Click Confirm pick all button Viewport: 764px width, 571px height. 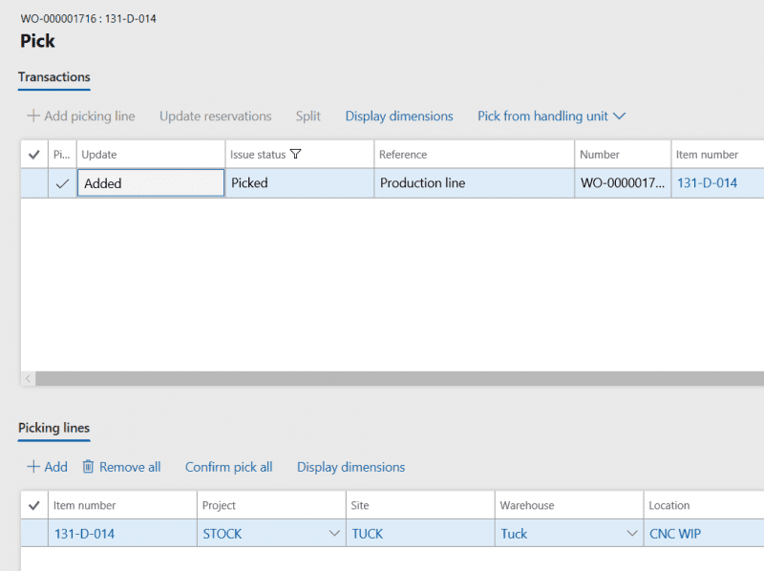point(228,467)
